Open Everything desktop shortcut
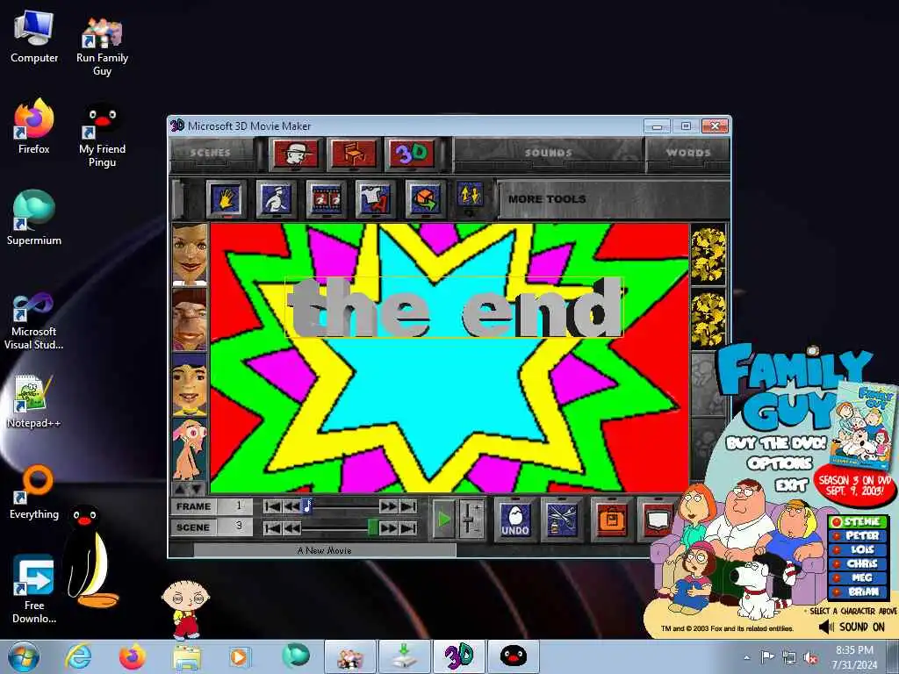This screenshot has height=674, width=899. pyautogui.click(x=34, y=492)
